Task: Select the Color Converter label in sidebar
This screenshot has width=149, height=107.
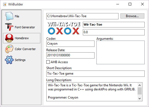Action: (x=25, y=49)
